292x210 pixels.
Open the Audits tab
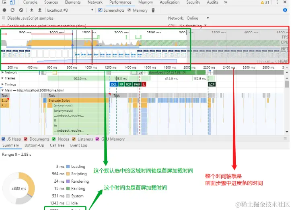[212, 2]
